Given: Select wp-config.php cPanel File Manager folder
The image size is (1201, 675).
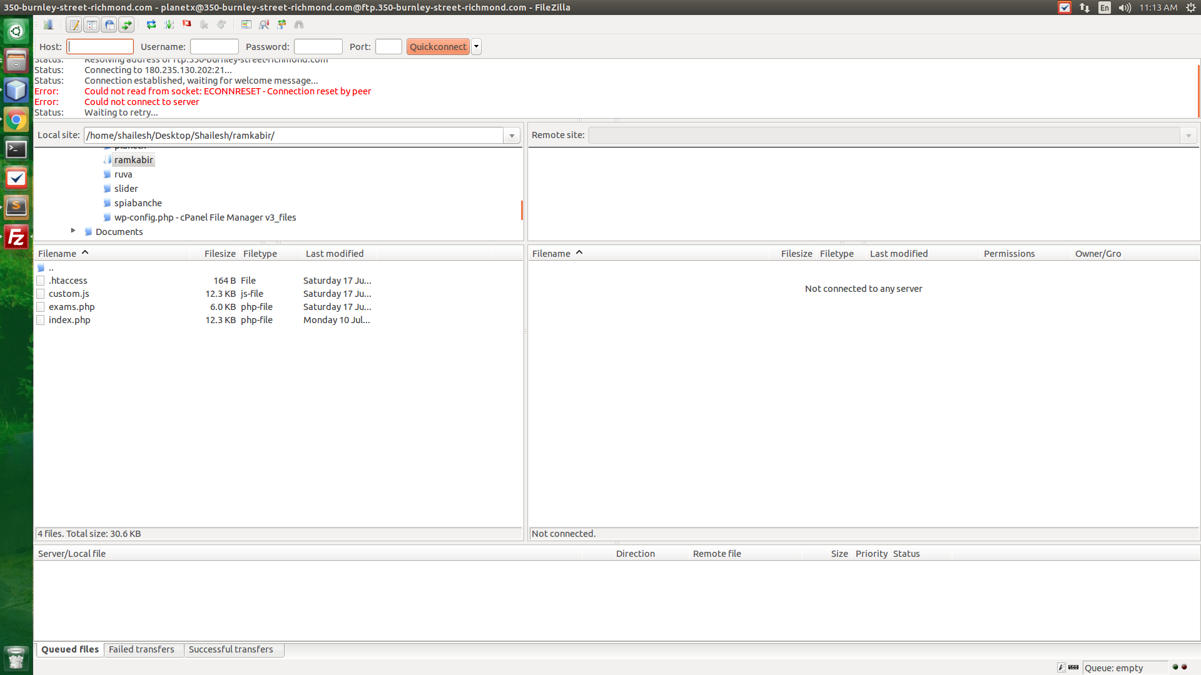Looking at the screenshot, I should 205,217.
